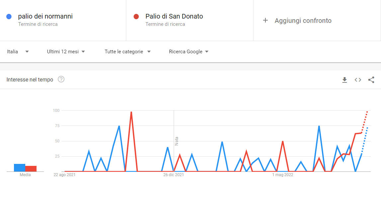Click the Nota marker on the chart
The width and height of the screenshot is (381, 197).
[x=177, y=141]
